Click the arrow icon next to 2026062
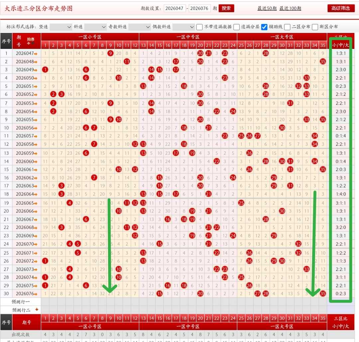This screenshot has height=342, width=359. 36,178
